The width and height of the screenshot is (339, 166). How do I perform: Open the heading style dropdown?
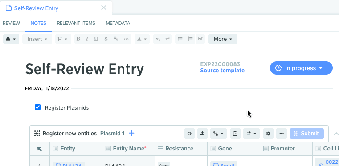[x=63, y=39]
